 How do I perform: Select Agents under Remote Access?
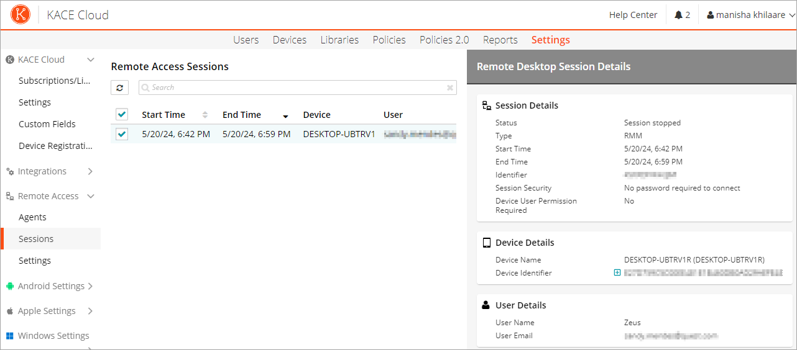pyautogui.click(x=32, y=217)
